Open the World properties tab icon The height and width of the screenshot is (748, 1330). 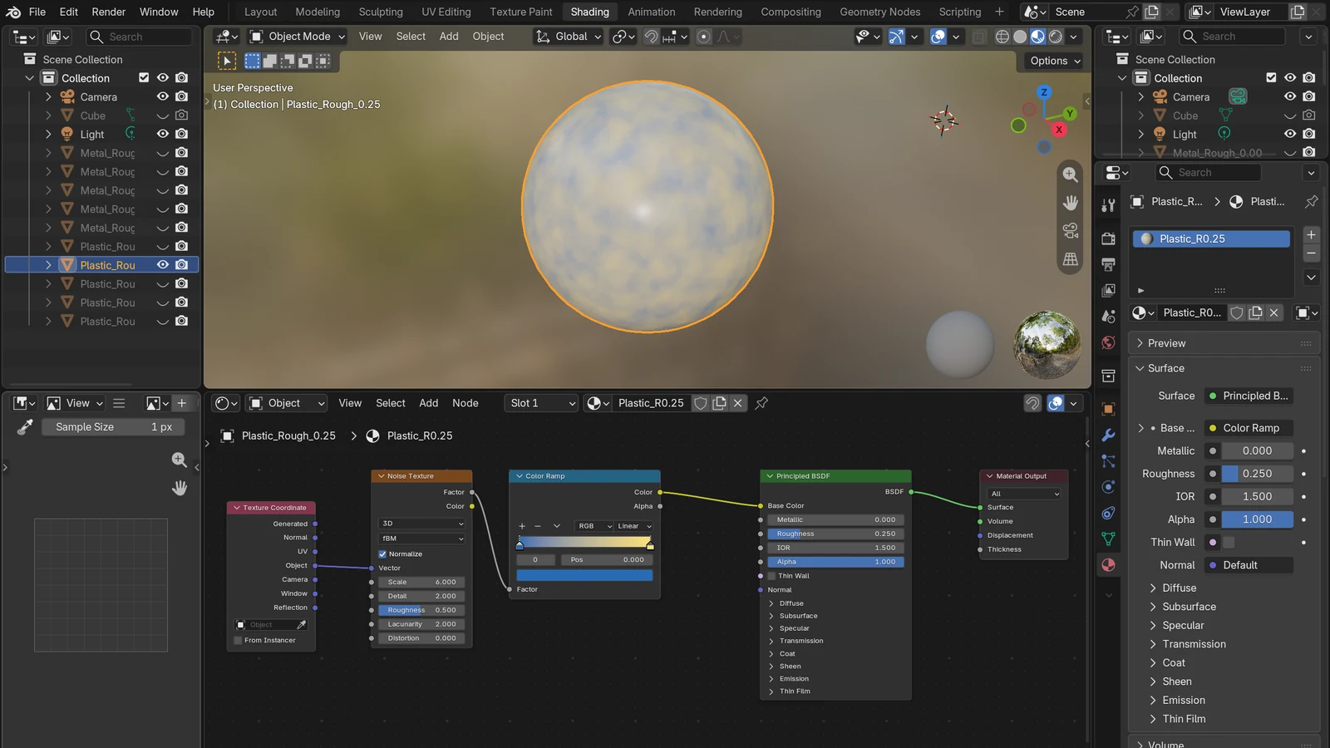click(1108, 342)
